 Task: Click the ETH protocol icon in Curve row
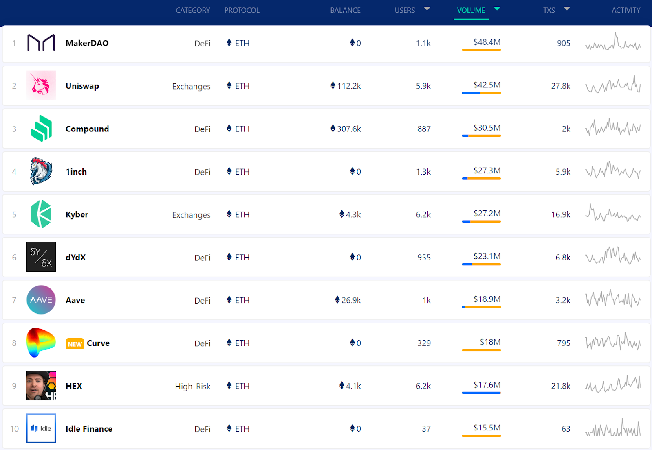click(229, 343)
